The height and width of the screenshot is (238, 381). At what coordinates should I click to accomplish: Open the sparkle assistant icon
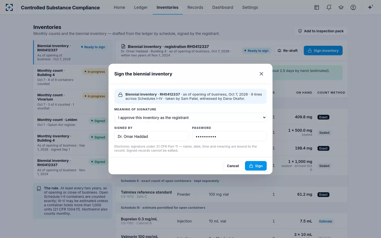point(370,7)
